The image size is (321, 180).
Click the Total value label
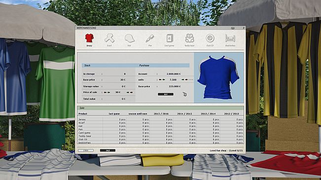(x=89, y=99)
